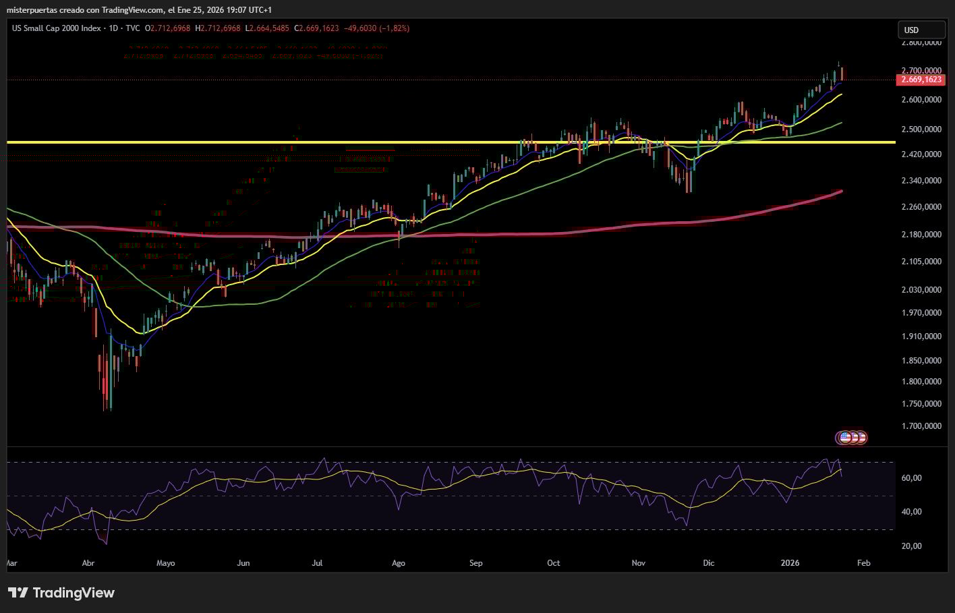Screen dimensions: 955x613
Task: Click the Abr label on time axis
Action: 88,563
